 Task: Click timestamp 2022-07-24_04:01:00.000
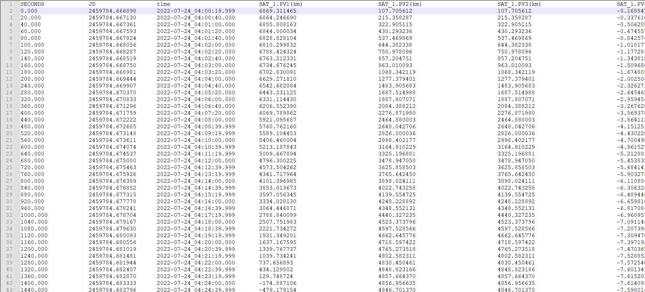point(196,25)
